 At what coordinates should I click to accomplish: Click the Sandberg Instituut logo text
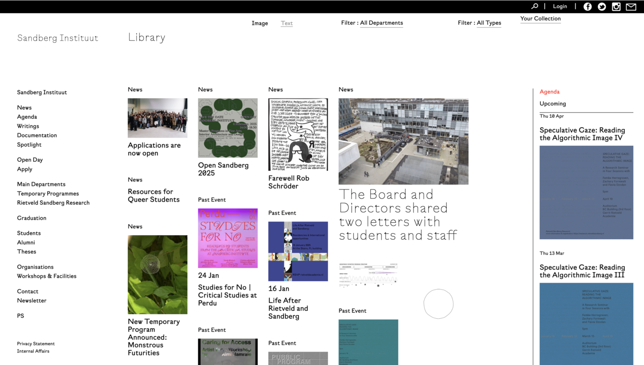point(58,38)
